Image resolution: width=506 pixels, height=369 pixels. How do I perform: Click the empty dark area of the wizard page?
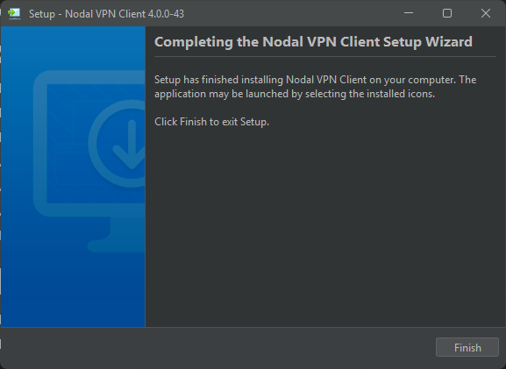(325, 226)
